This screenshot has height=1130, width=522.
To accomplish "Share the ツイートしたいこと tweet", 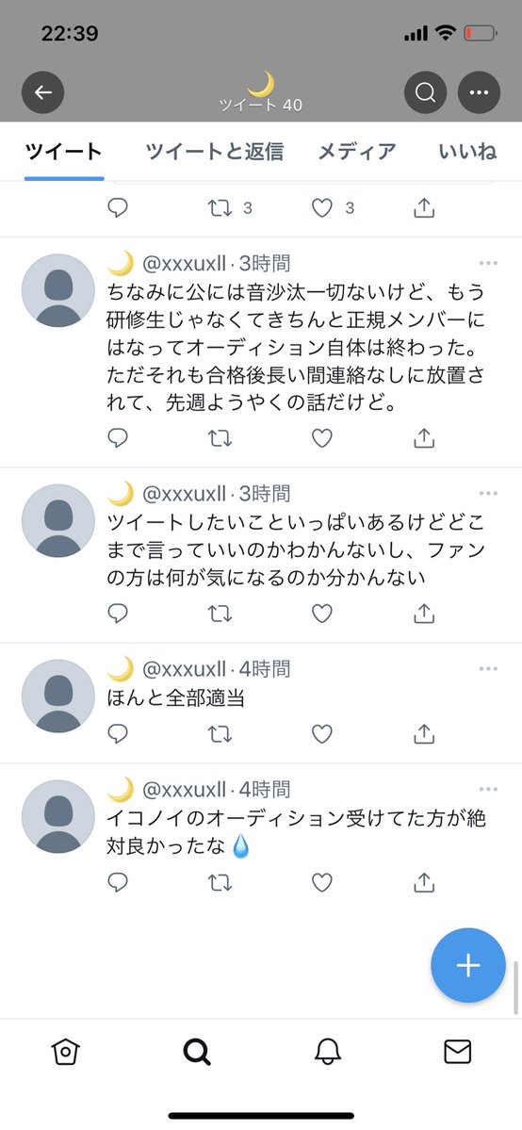I will [424, 614].
